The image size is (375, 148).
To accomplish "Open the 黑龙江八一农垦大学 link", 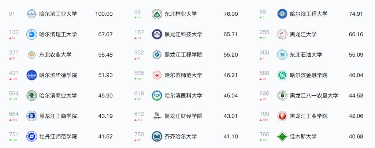I will tap(314, 96).
